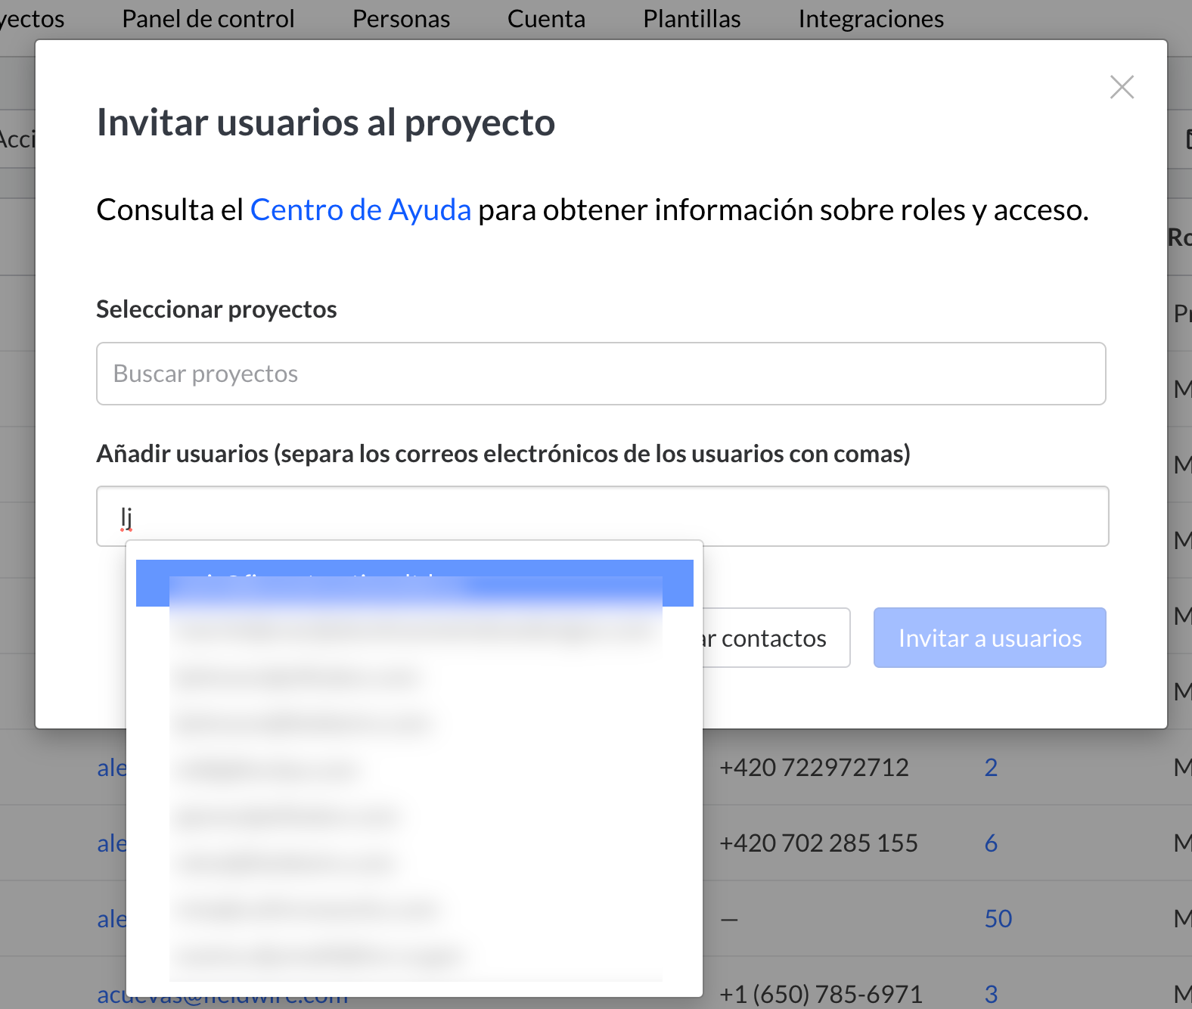
Task: Open the project count link showing 6
Action: point(991,843)
